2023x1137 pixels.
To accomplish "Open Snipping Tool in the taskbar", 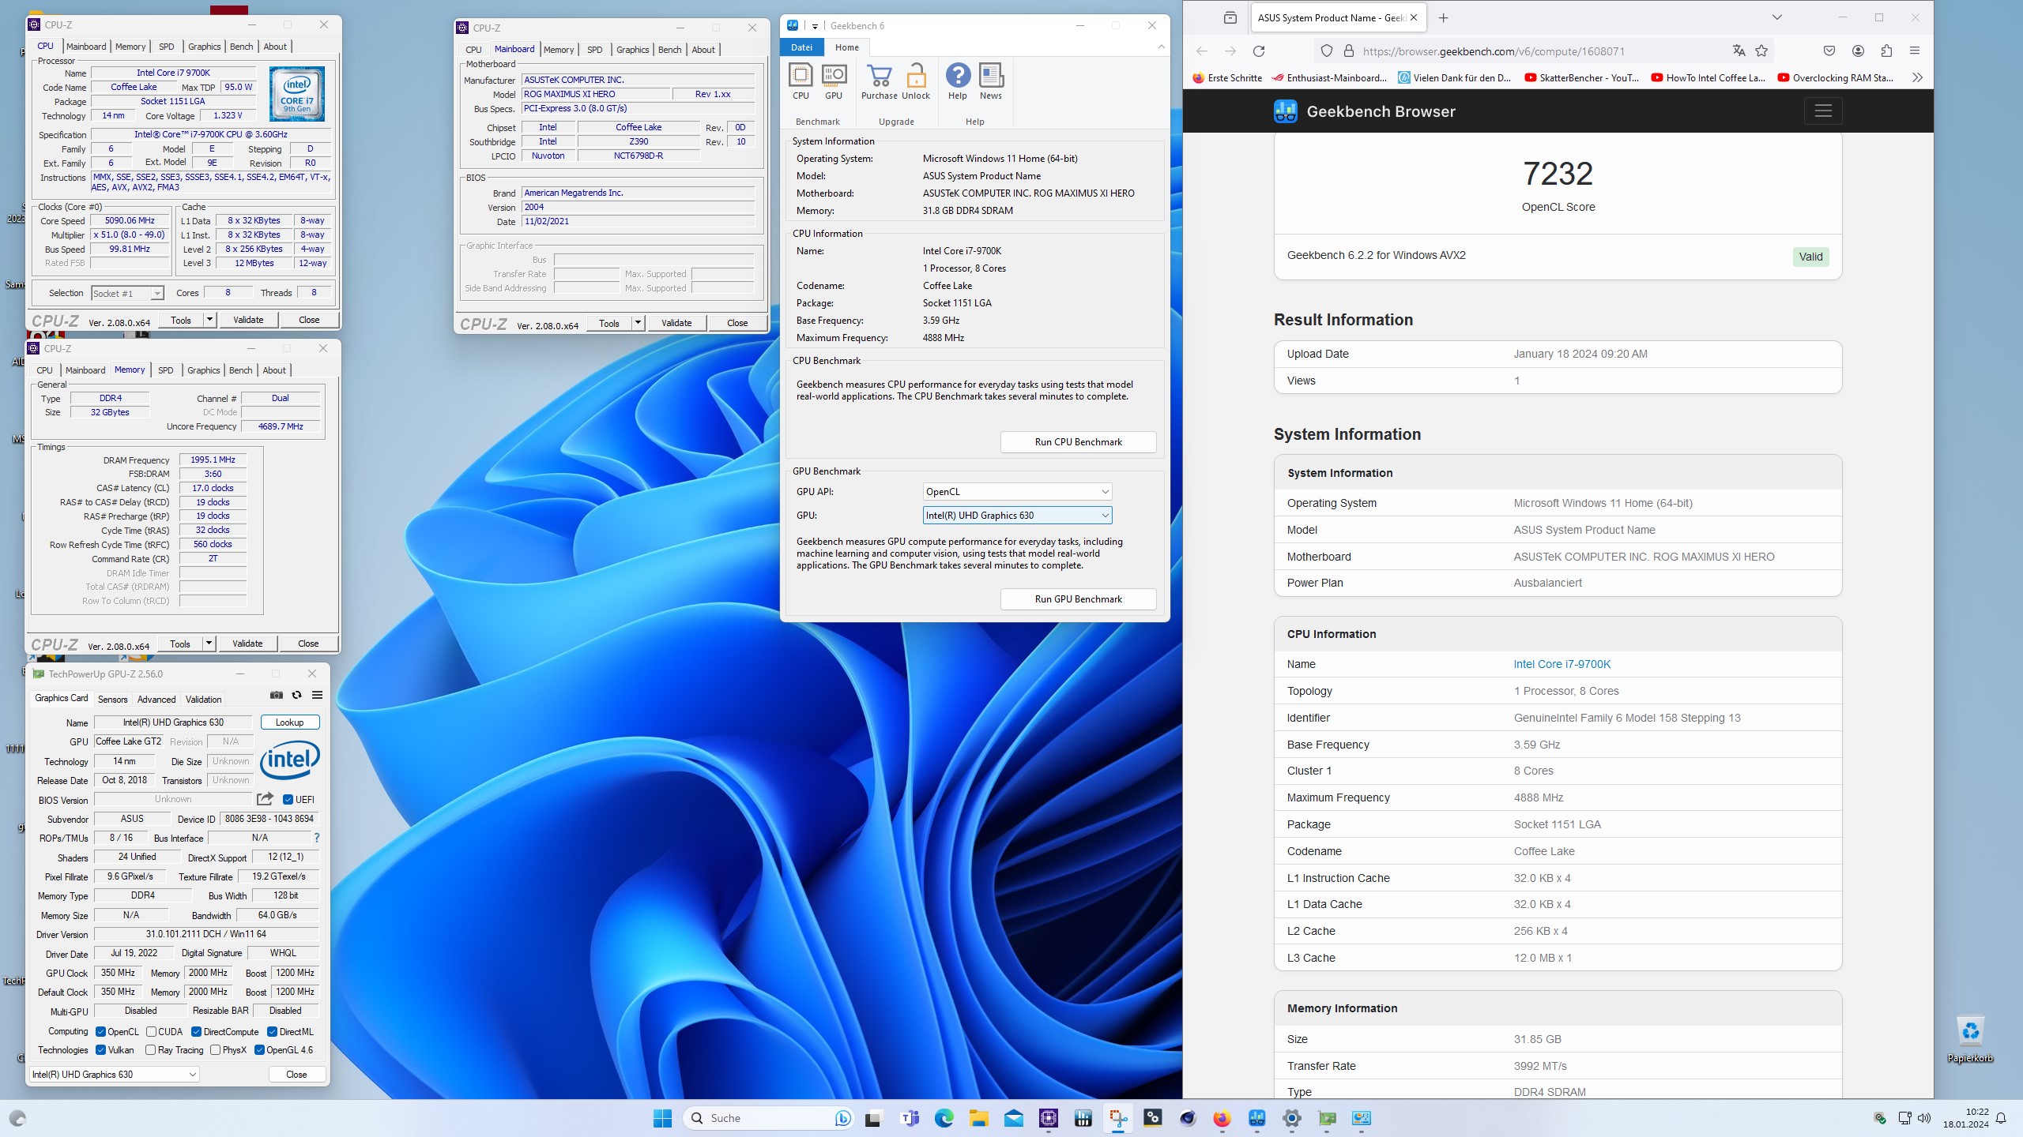I will [x=1118, y=1118].
